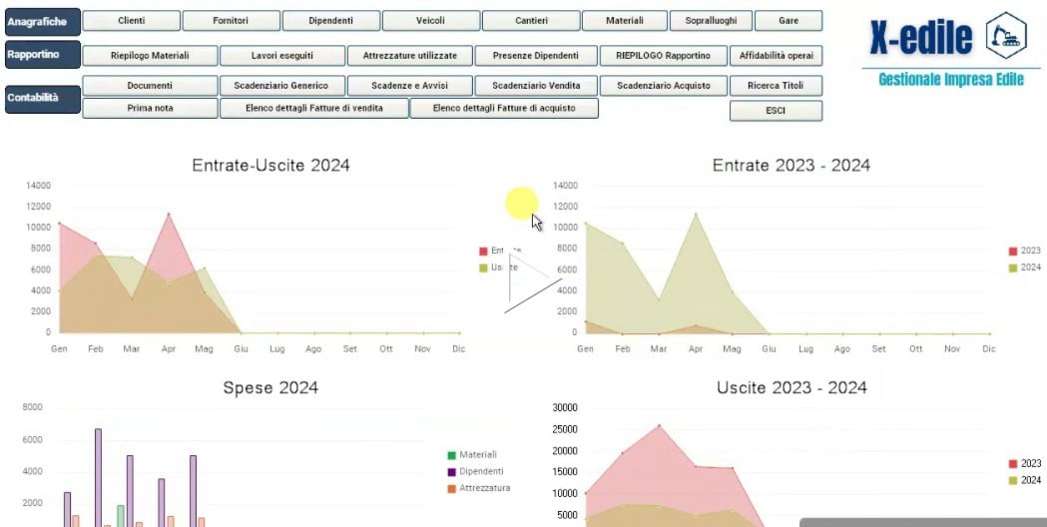Open the Materiali section
This screenshot has width=1047, height=527.
pos(625,21)
